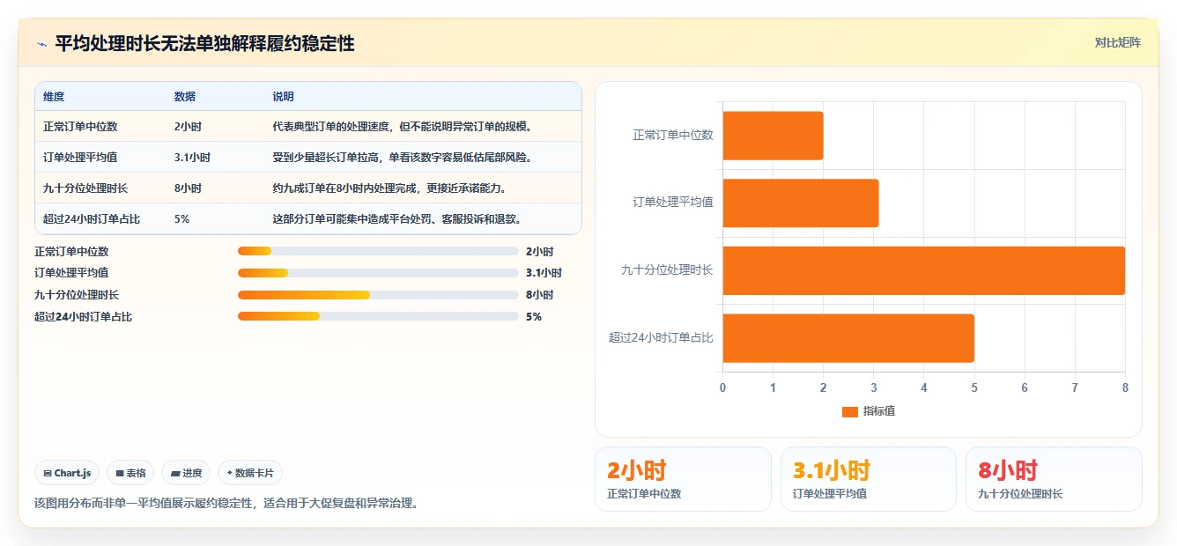Click the large orange 2小时 card value
Screen dimensions: 1177x546
tap(637, 470)
